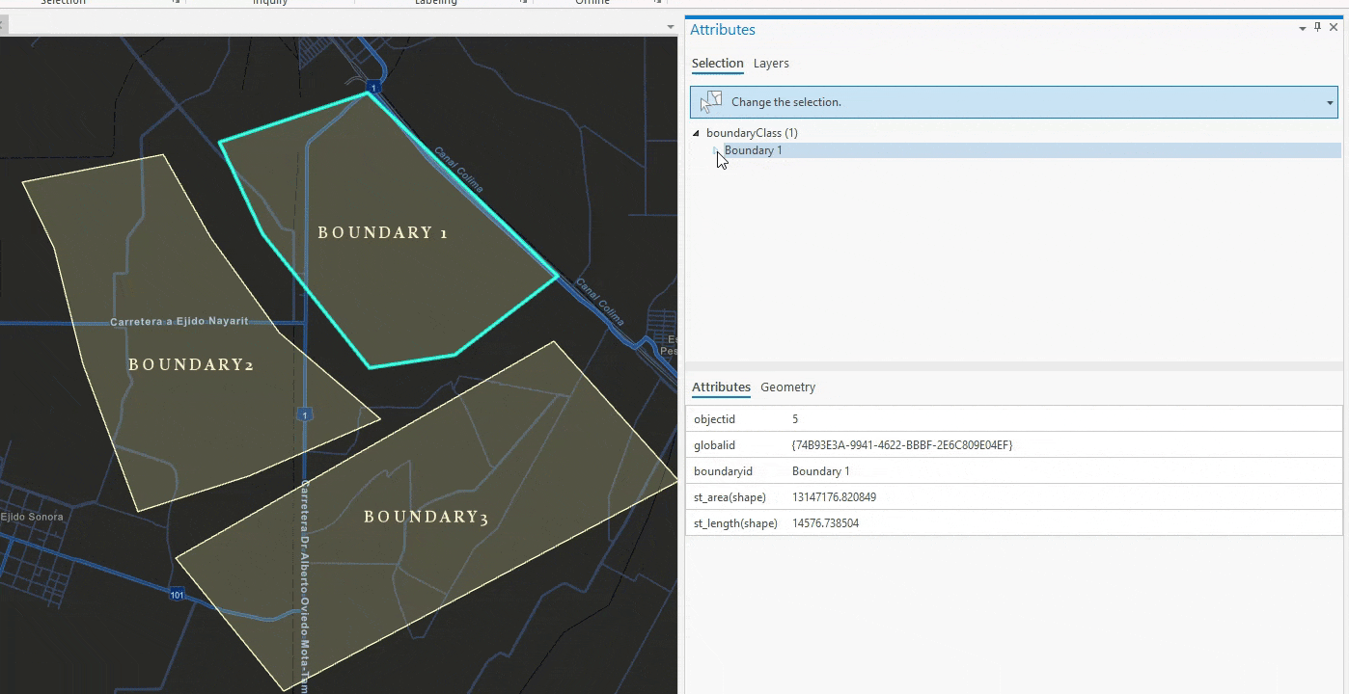Select the Selection tab
Screen dimensions: 1349x694
click(717, 64)
